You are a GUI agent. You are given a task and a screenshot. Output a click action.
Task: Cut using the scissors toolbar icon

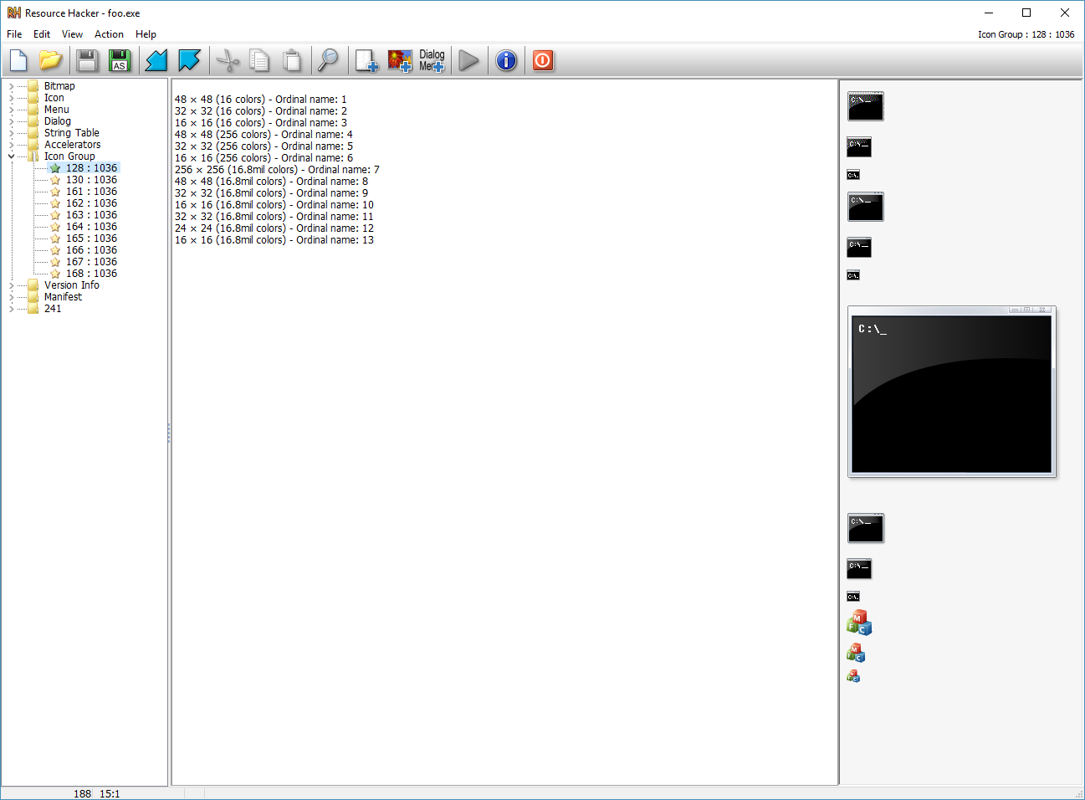click(228, 60)
